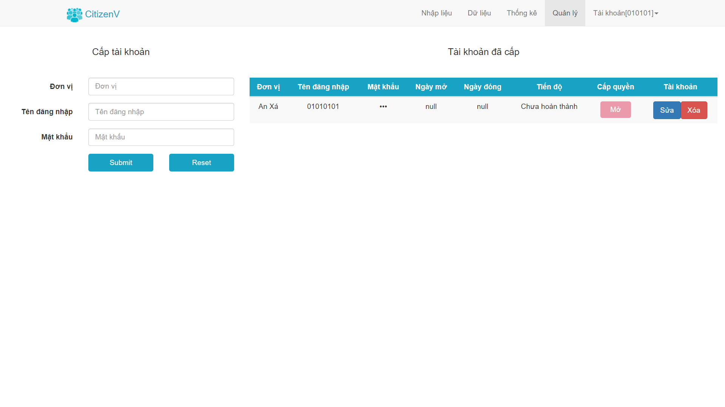Viewport: 725px width, 407px height.
Task: Open the Thống kê section
Action: click(x=521, y=13)
